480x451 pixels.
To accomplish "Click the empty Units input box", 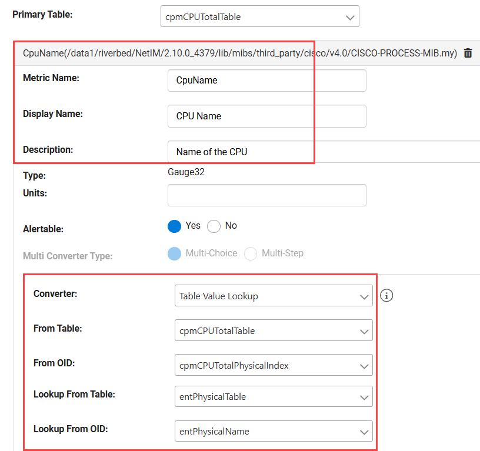I will point(266,195).
